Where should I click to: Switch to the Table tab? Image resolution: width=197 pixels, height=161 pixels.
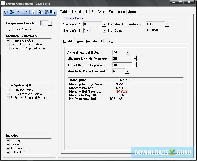click(x=64, y=12)
